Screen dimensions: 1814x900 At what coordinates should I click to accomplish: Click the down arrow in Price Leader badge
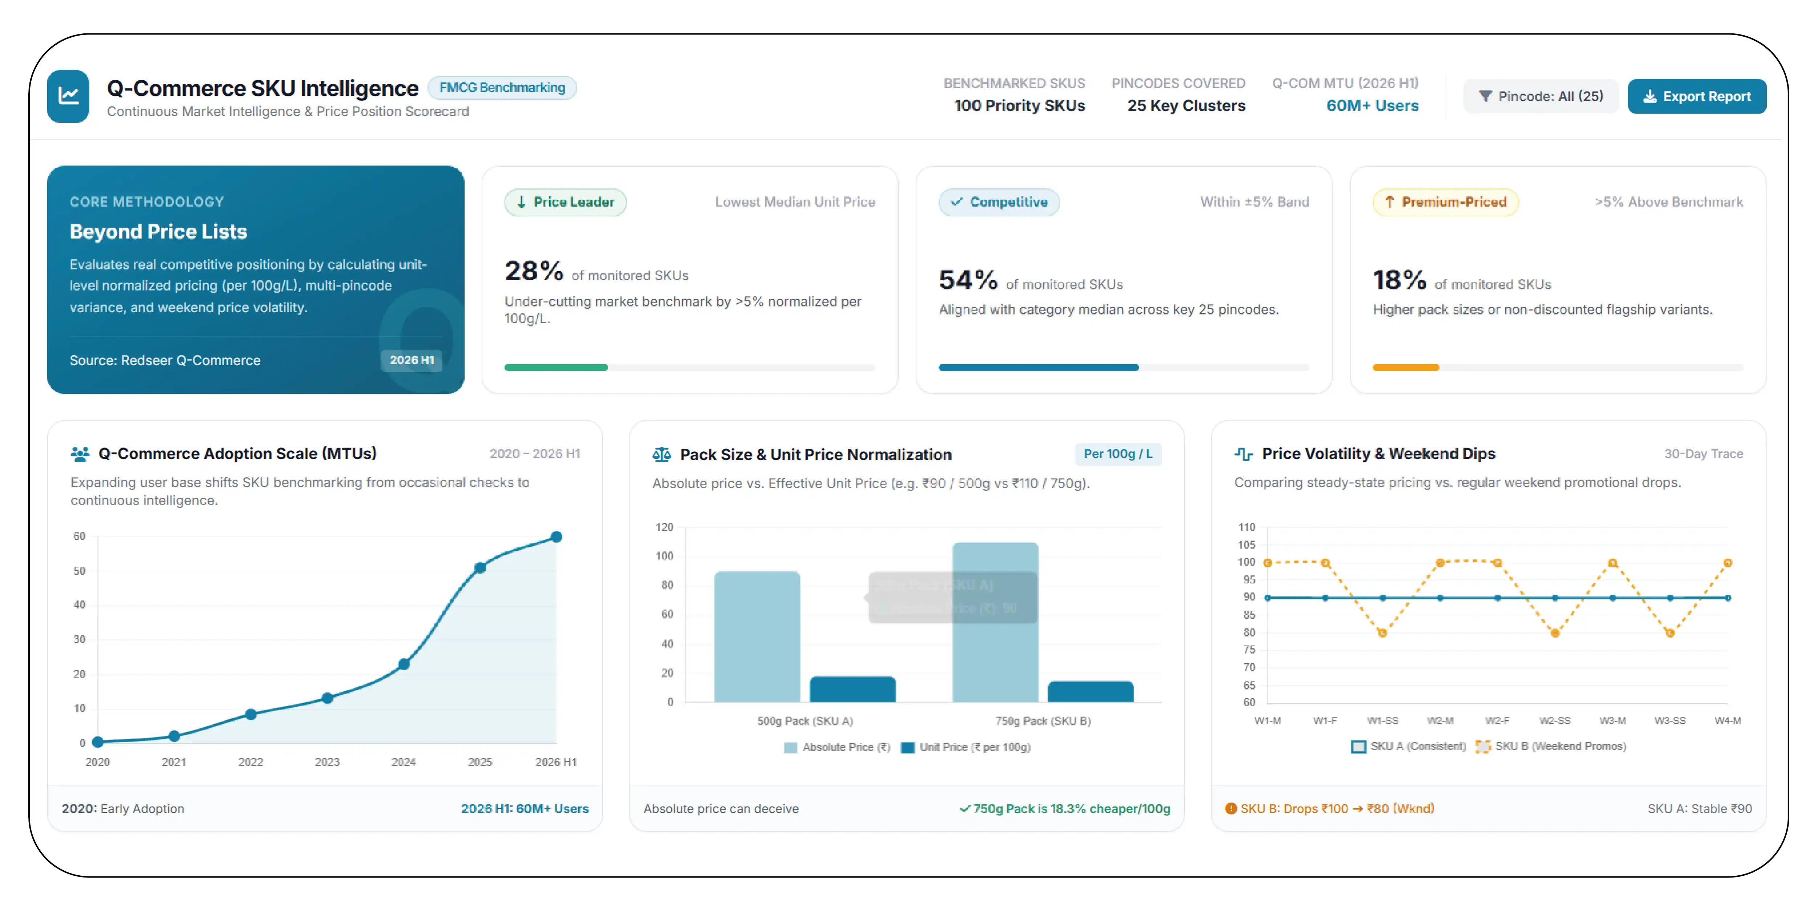pyautogui.click(x=522, y=202)
